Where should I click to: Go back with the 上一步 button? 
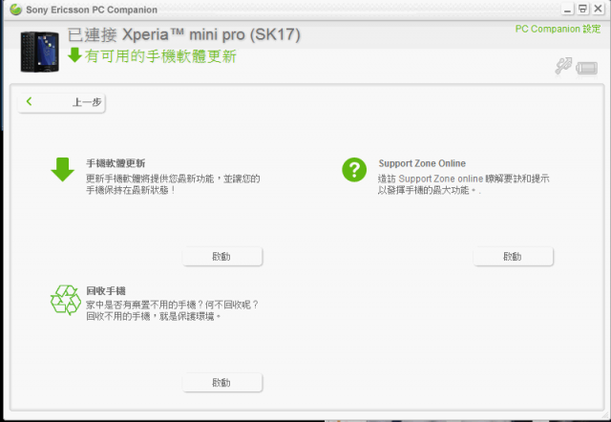tap(61, 103)
